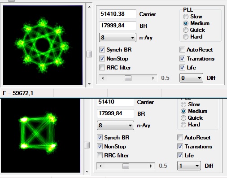227x178 pixels.
Task: Open Diff dropdown showing 0
Action: (191, 78)
